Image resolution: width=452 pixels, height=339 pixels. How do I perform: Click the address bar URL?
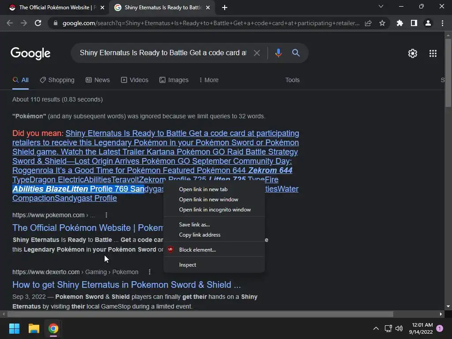(x=211, y=23)
